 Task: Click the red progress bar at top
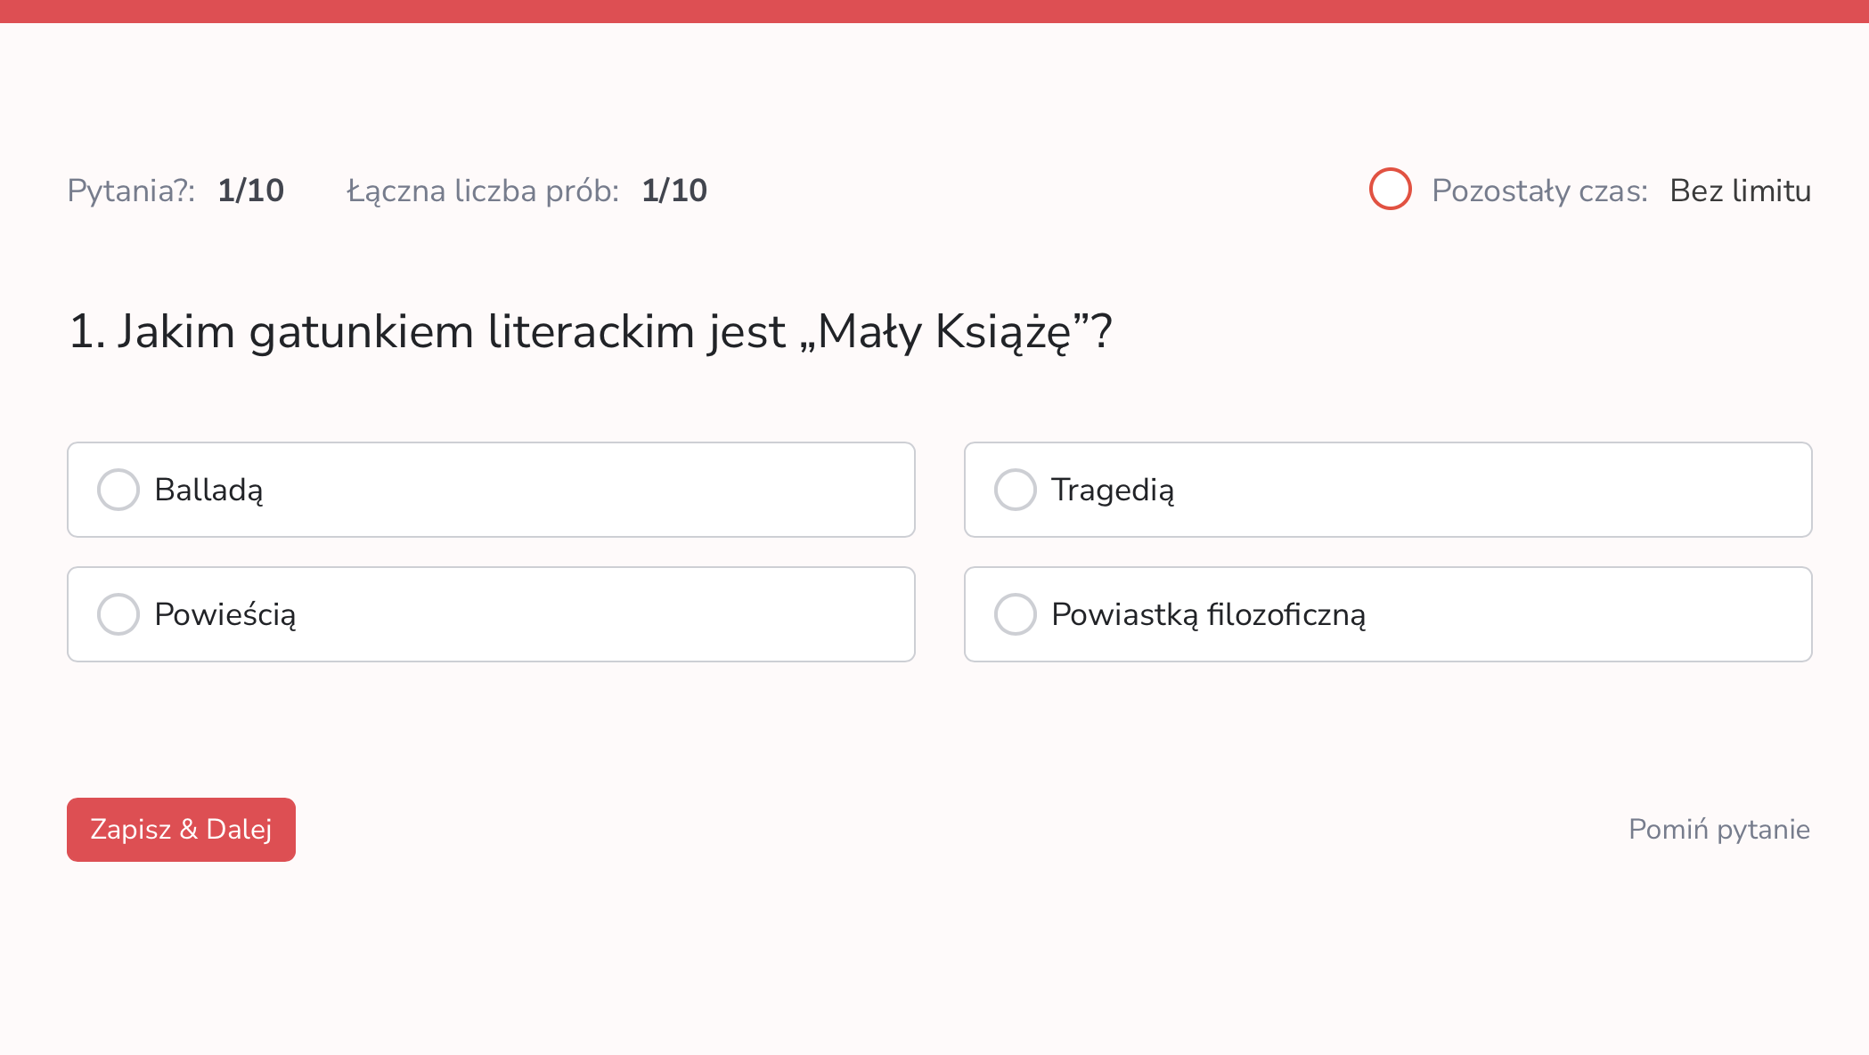click(934, 11)
